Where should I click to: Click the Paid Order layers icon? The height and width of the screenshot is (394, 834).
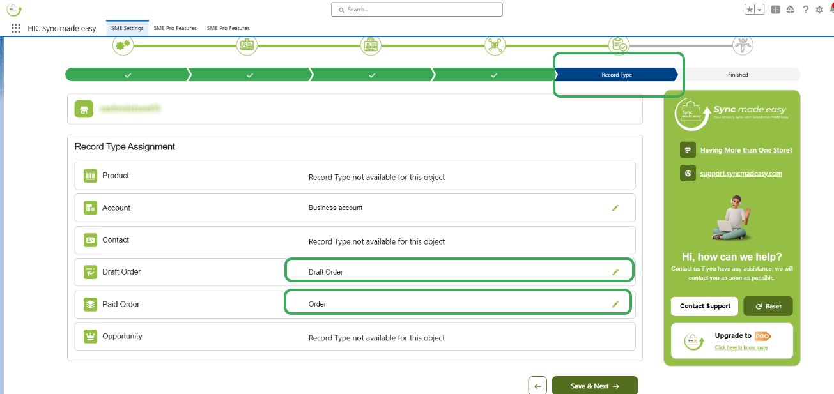click(91, 305)
